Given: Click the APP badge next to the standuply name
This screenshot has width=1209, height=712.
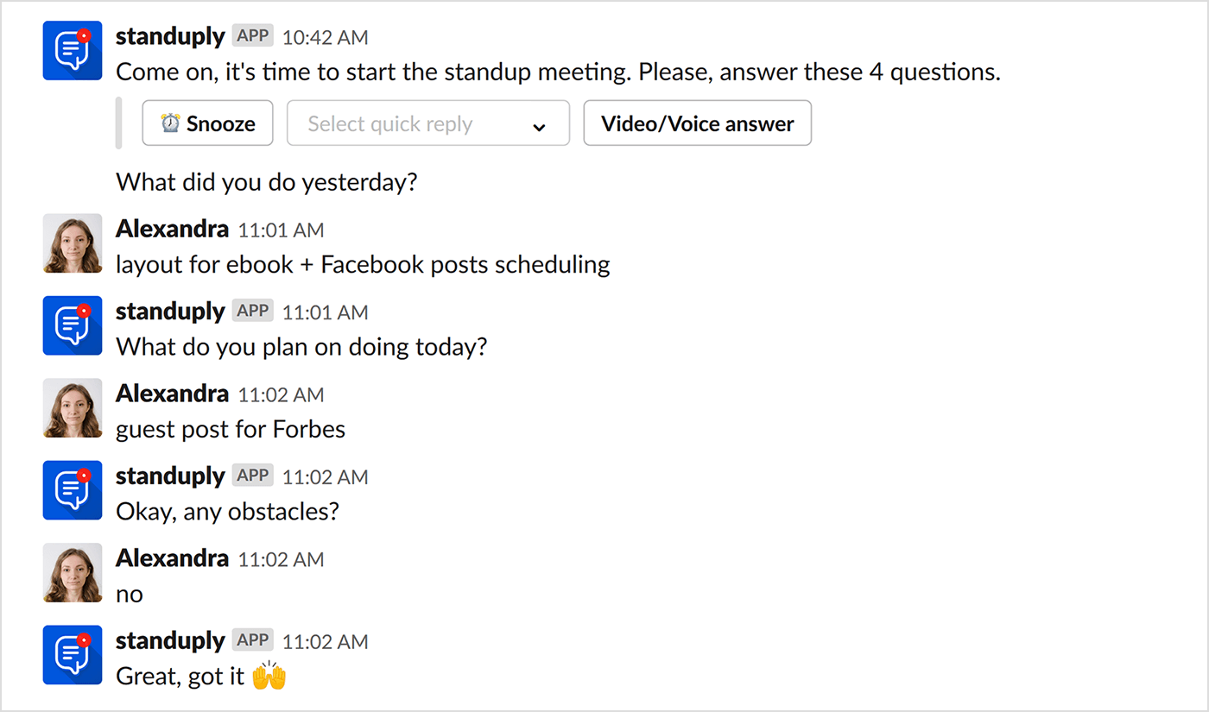Looking at the screenshot, I should point(252,35).
